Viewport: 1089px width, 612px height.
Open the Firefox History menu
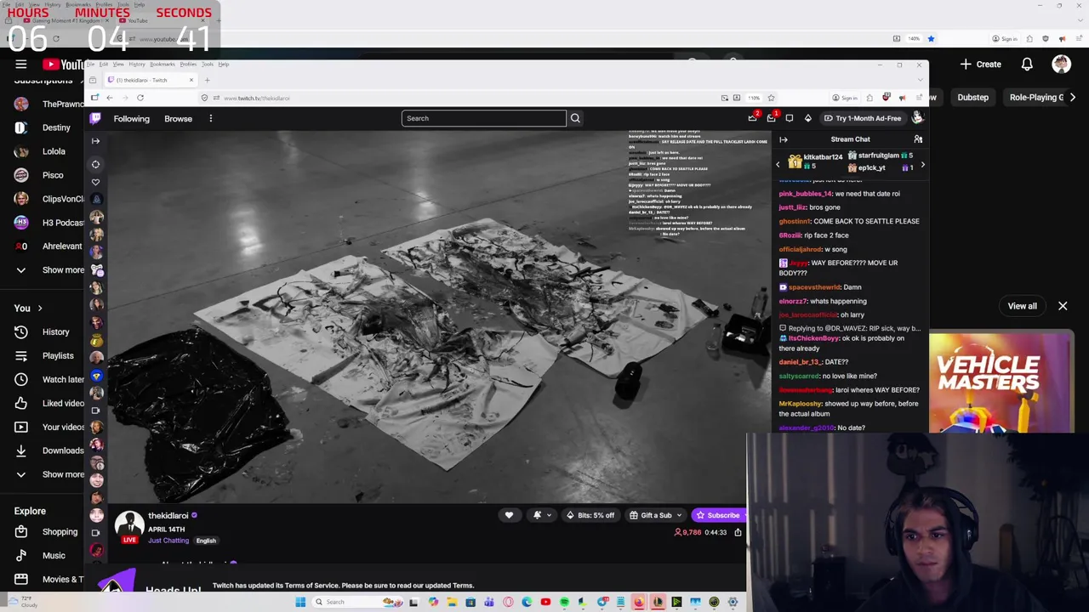coord(136,65)
